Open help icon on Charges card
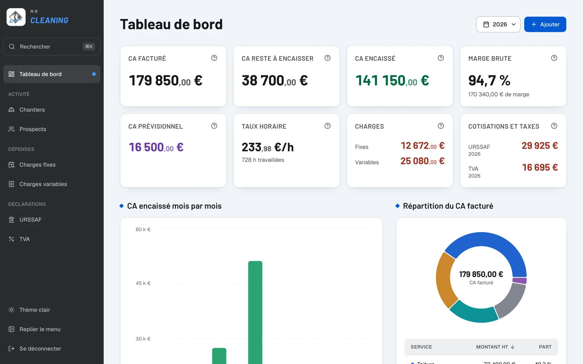The image size is (583, 364). pos(441,126)
